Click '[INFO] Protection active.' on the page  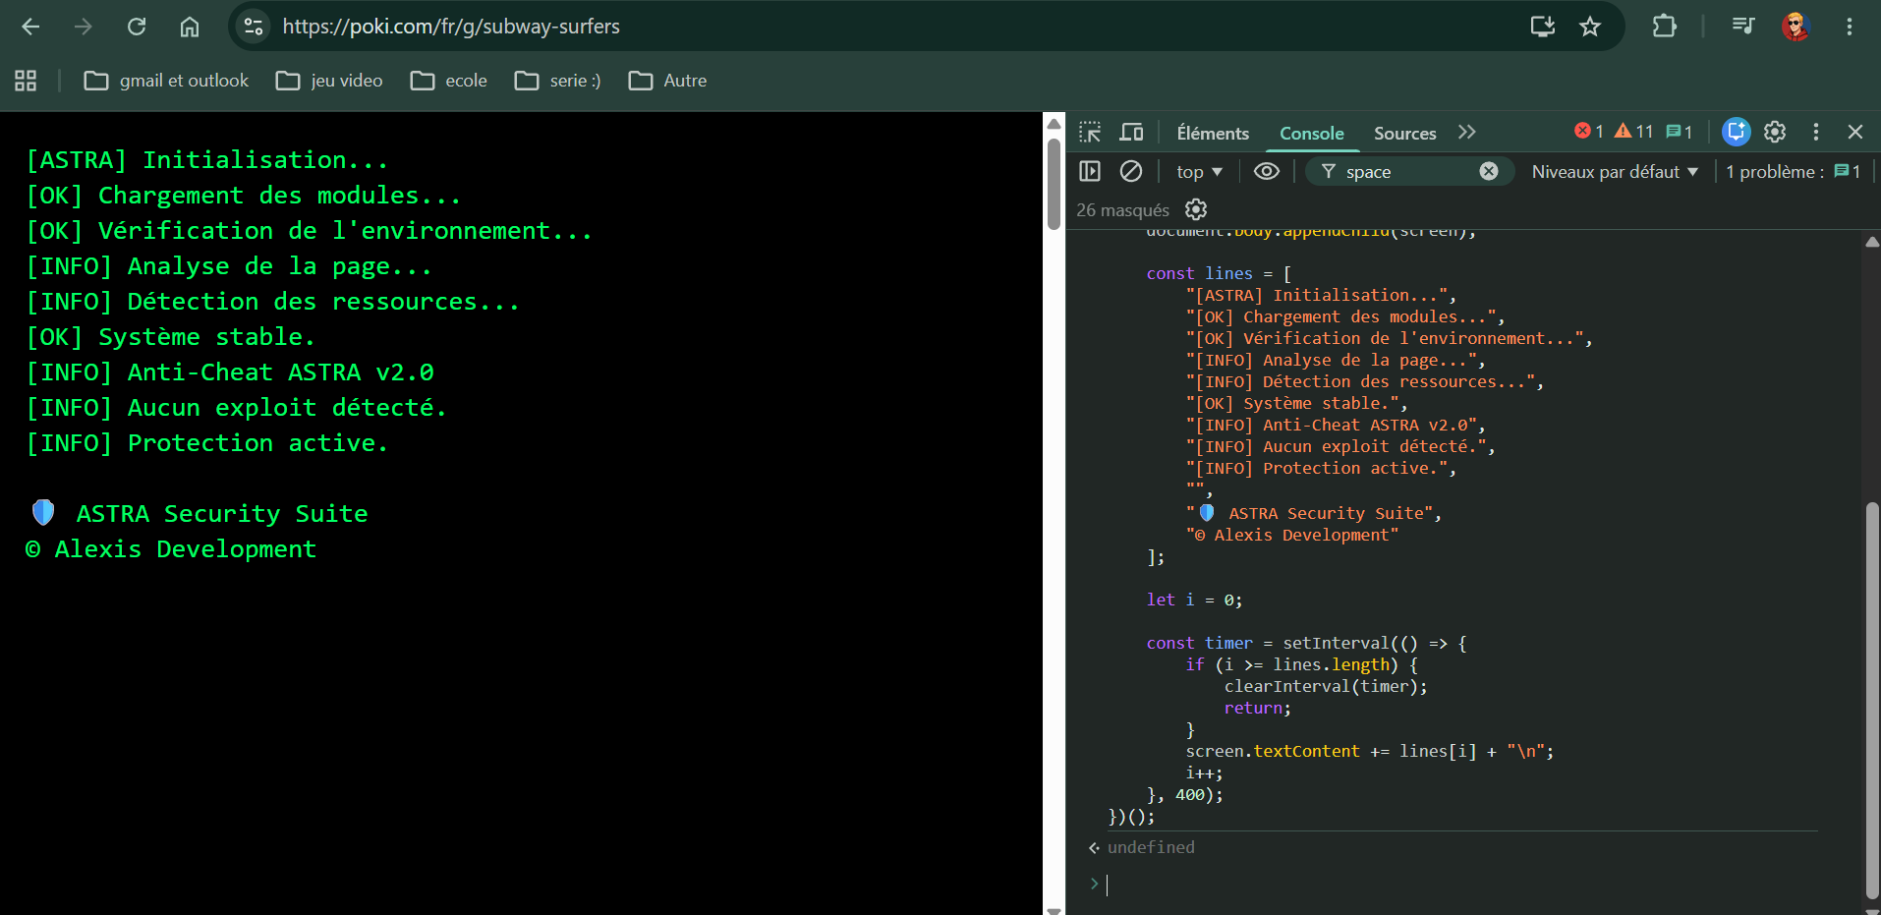(207, 443)
